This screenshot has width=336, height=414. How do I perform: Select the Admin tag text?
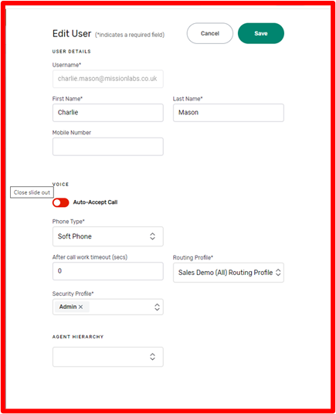68,307
